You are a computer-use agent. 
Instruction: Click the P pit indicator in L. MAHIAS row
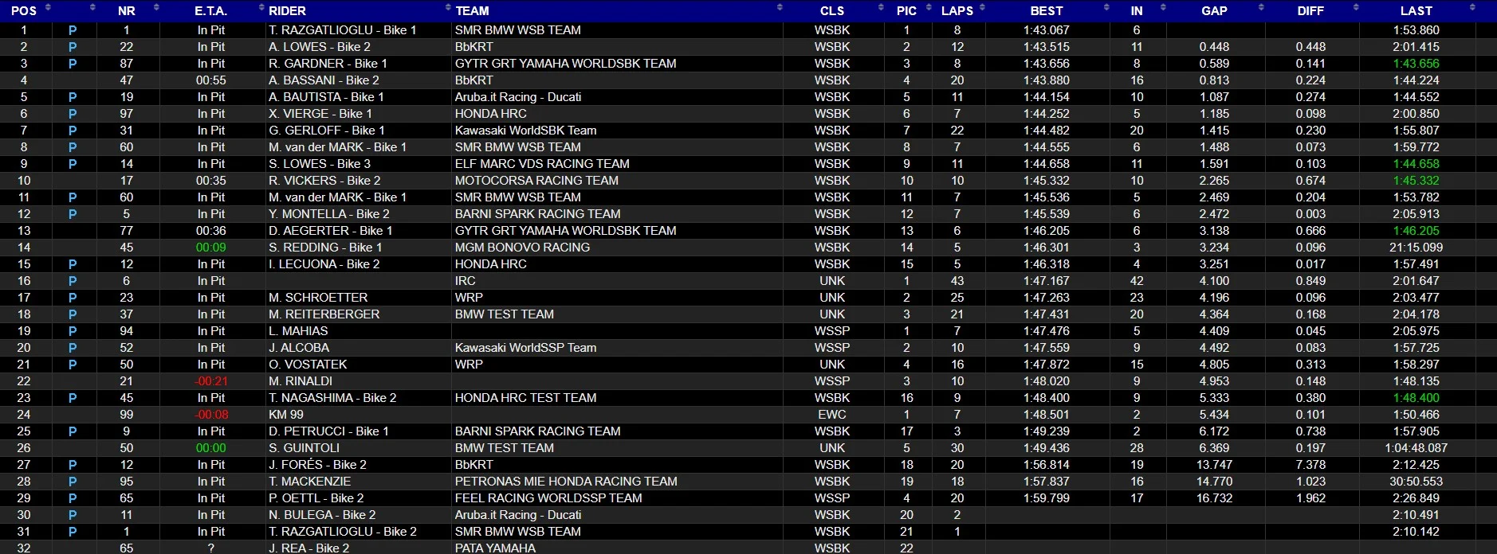pos(73,331)
